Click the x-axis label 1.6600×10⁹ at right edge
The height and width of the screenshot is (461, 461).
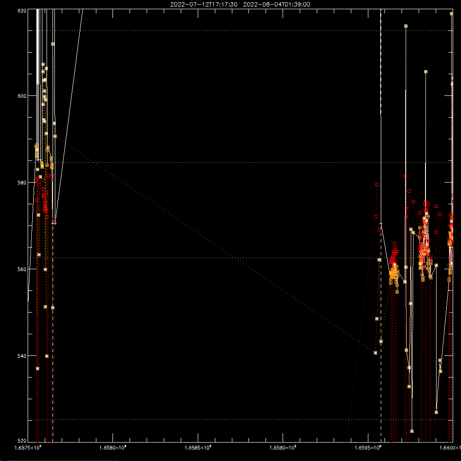450,448
